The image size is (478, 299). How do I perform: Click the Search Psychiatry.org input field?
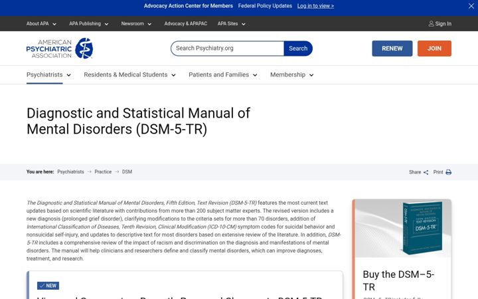click(x=228, y=49)
